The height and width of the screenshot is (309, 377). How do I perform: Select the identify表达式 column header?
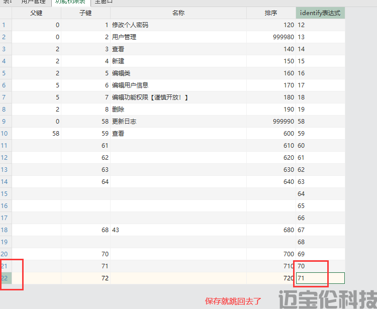[x=320, y=13]
